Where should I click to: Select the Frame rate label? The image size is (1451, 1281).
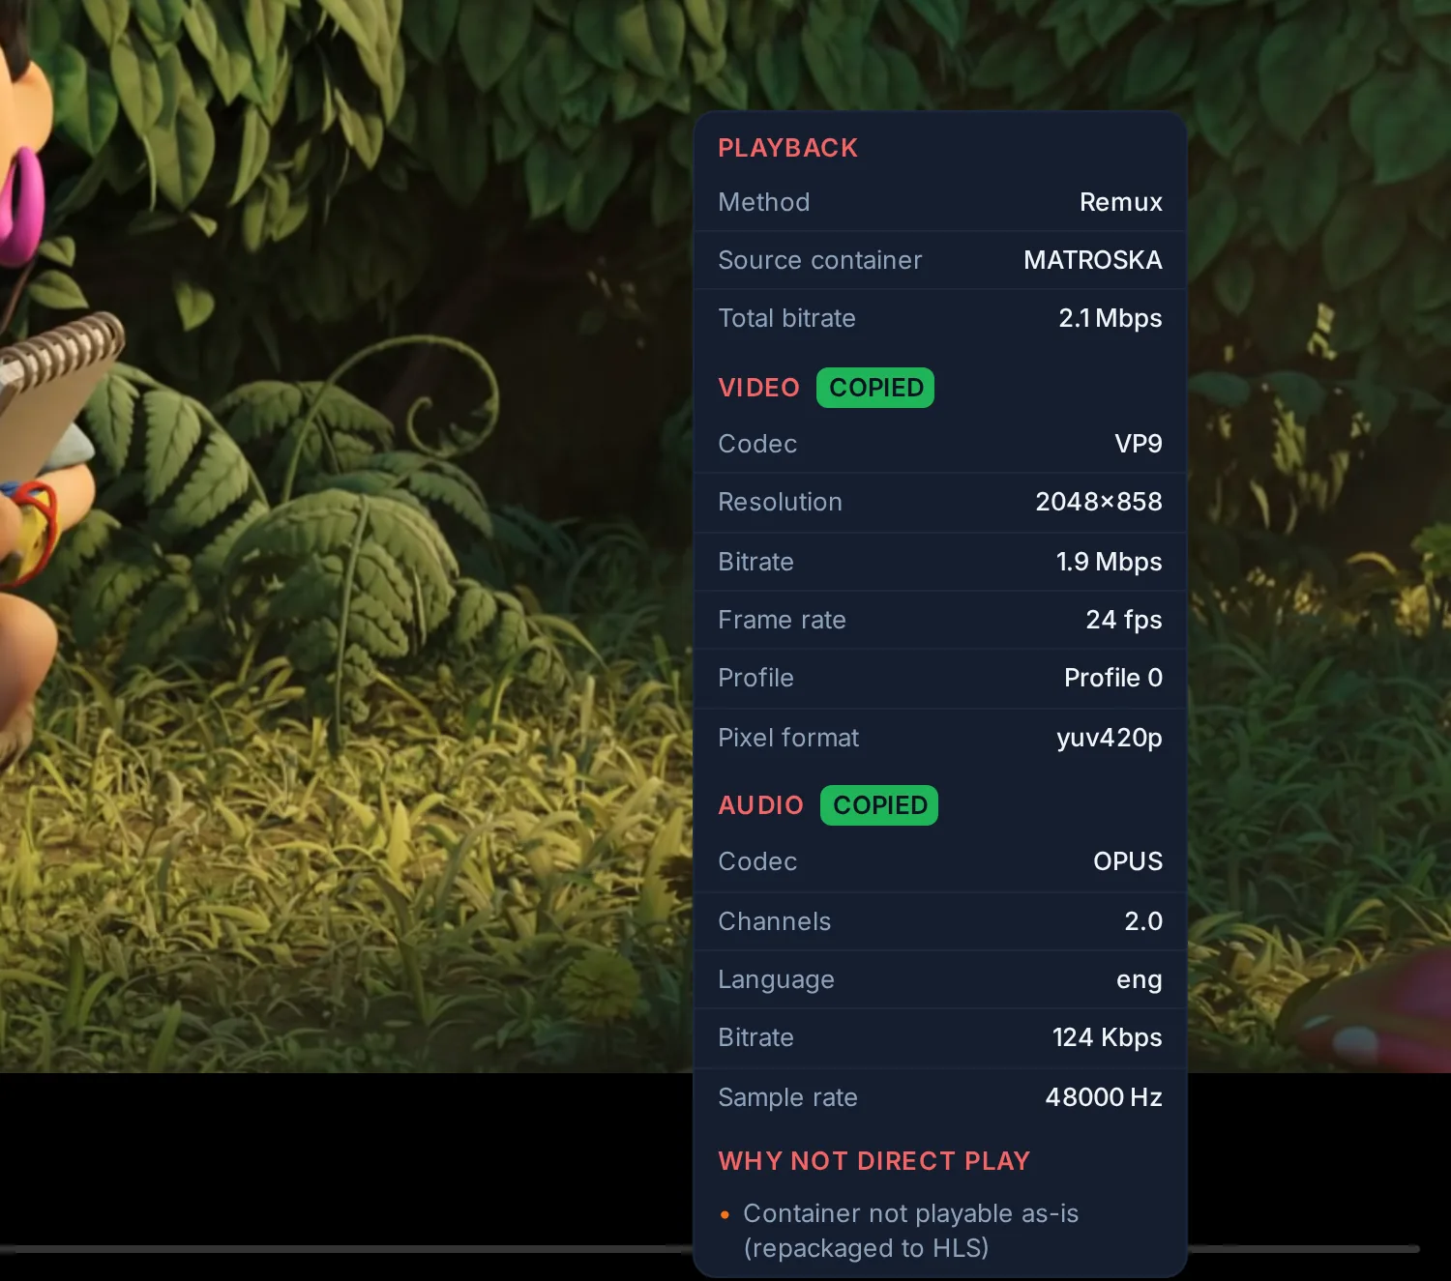point(782,620)
